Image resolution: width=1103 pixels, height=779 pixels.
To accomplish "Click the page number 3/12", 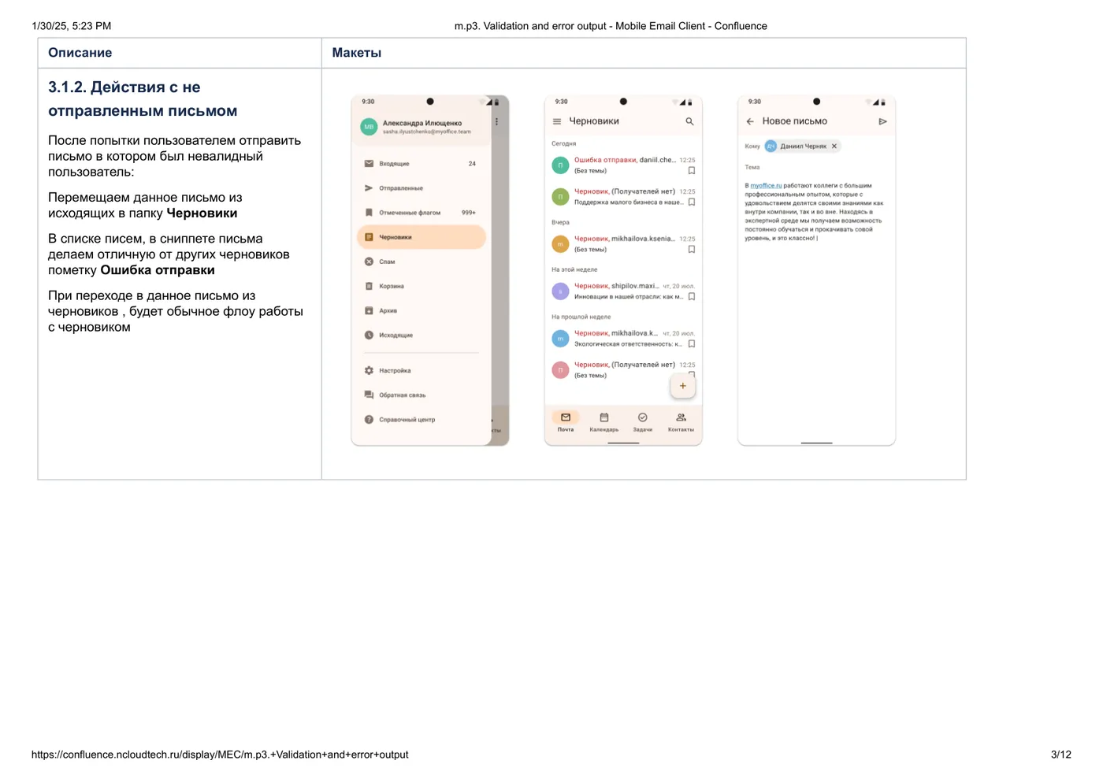I will click(x=1060, y=755).
